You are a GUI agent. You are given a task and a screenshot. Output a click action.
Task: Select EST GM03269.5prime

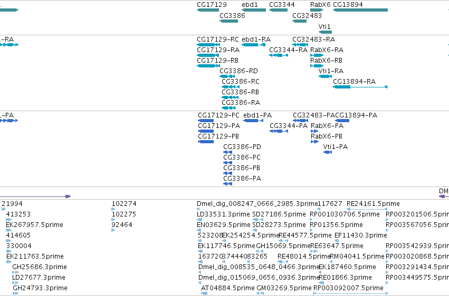pyautogui.click(x=260, y=293)
